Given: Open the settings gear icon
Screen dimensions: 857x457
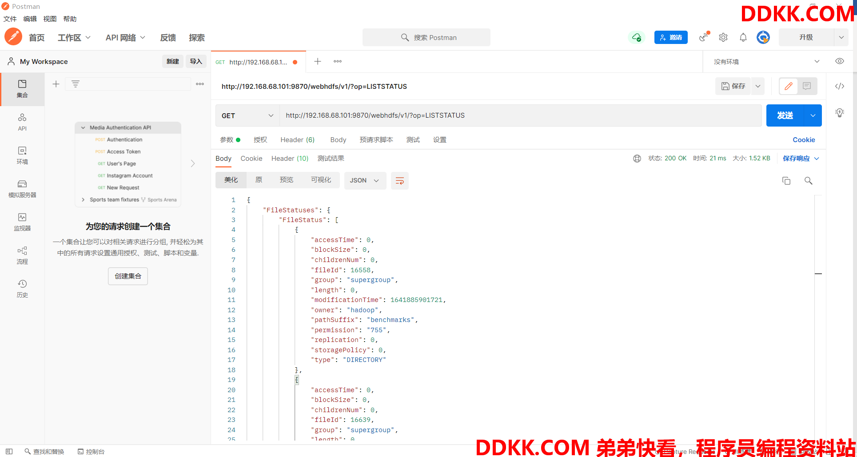Looking at the screenshot, I should [x=723, y=37].
